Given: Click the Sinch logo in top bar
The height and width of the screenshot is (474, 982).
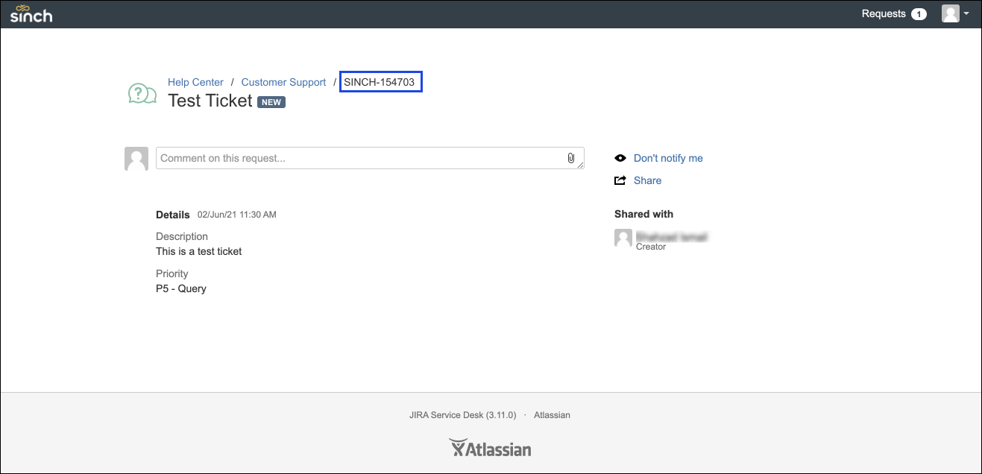Looking at the screenshot, I should (x=31, y=13).
